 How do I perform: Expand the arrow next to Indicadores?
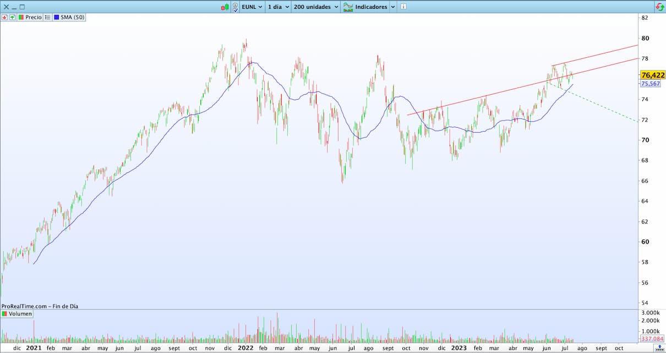tap(392, 7)
